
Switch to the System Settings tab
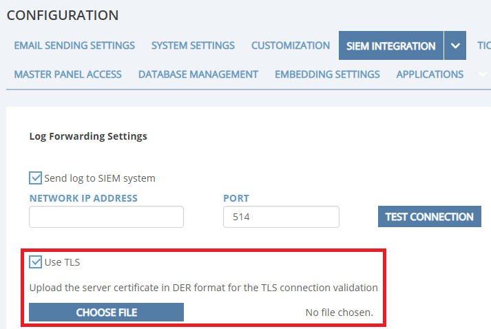point(193,45)
